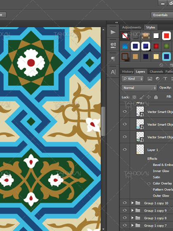The width and height of the screenshot is (173, 231).
Task: Switch to the Channels tab
Action: tap(156, 72)
